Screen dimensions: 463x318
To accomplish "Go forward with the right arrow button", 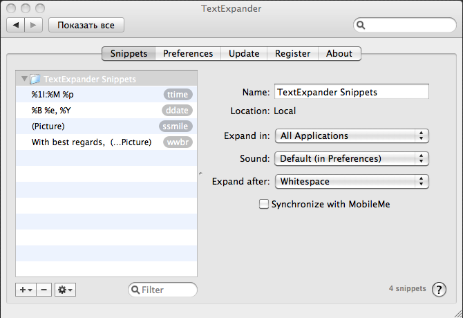I will pyautogui.click(x=34, y=25).
